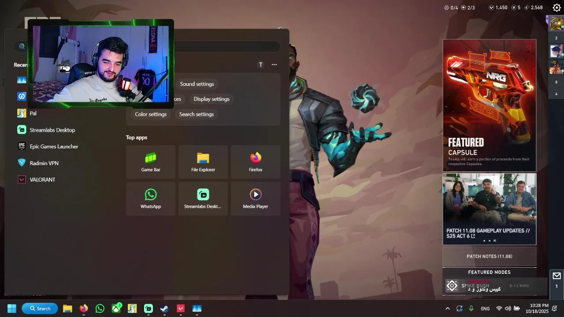Click the Featured Modes header
The width and height of the screenshot is (564, 317).
click(x=490, y=272)
